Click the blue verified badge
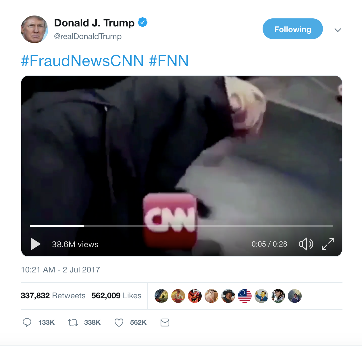The height and width of the screenshot is (346, 362). coord(143,22)
